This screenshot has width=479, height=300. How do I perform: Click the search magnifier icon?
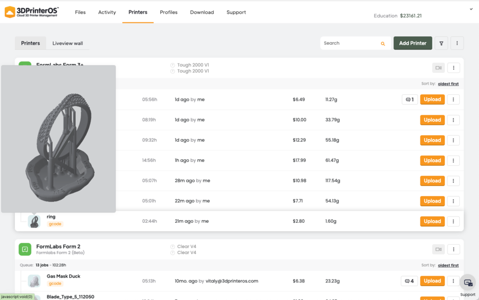[383, 44]
